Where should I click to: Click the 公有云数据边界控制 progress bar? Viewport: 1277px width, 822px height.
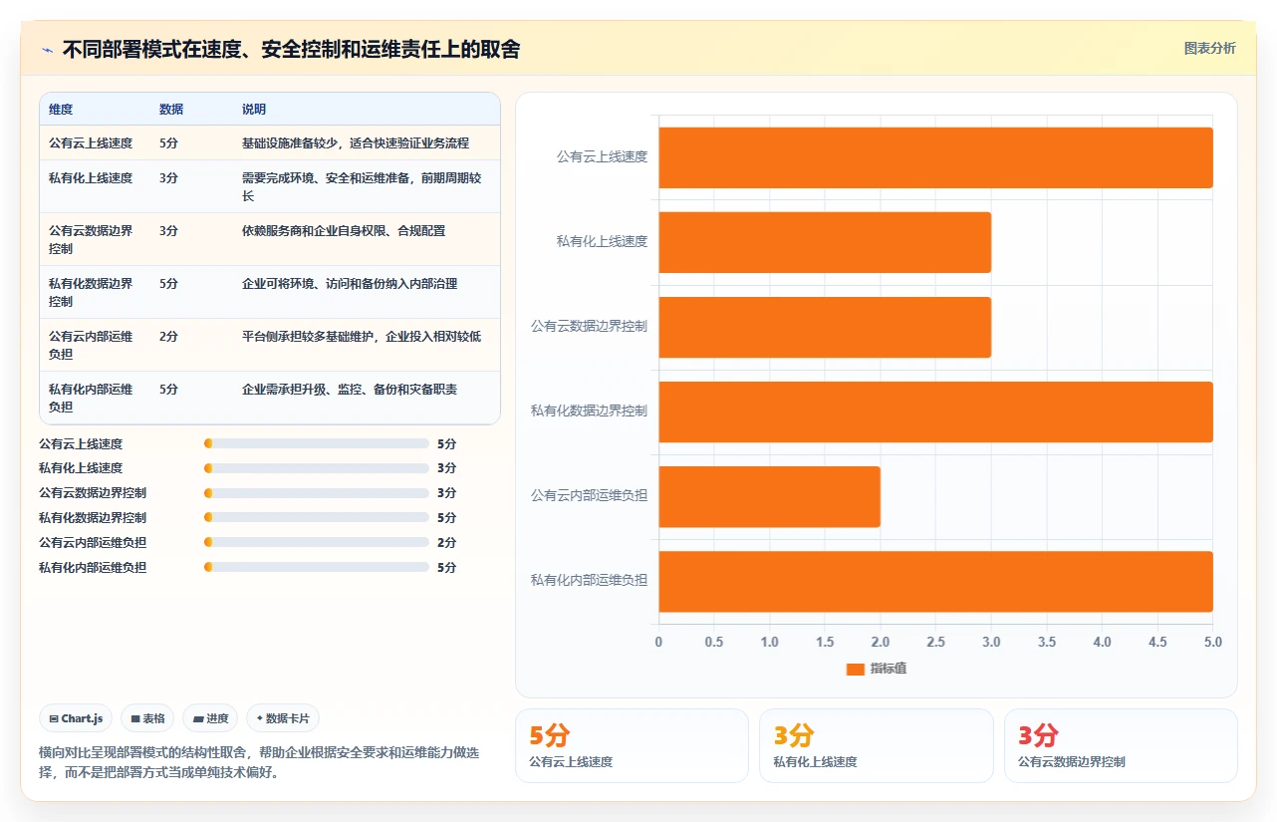click(316, 493)
